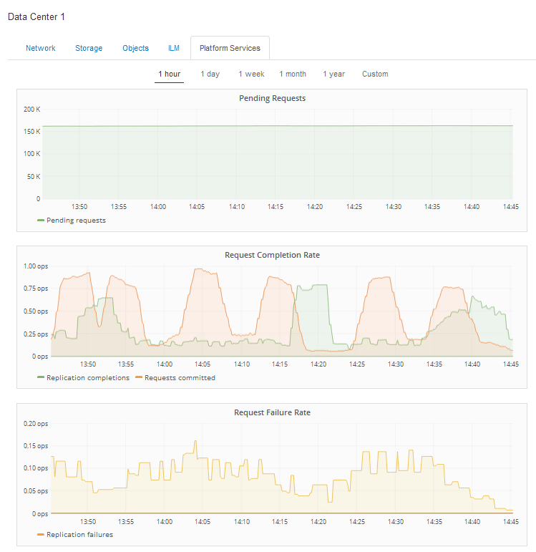This screenshot has height=552, width=536.
Task: Click the Request Failure Rate chart title
Action: 272,412
